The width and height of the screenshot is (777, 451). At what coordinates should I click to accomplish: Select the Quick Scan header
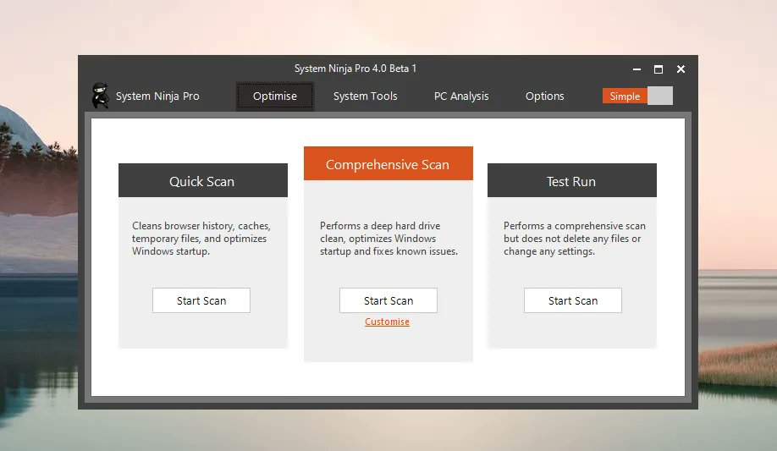202,180
